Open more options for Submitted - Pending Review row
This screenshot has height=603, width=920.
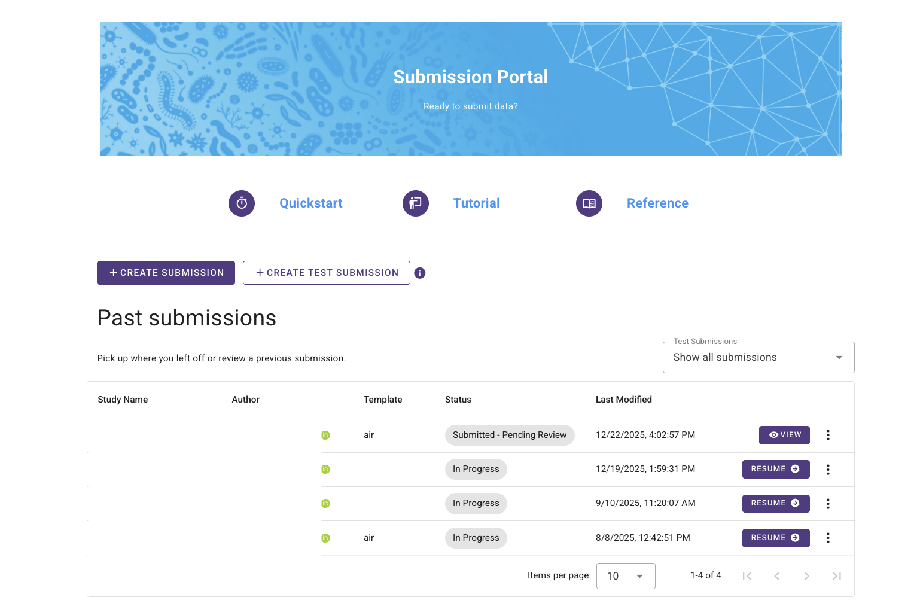828,435
